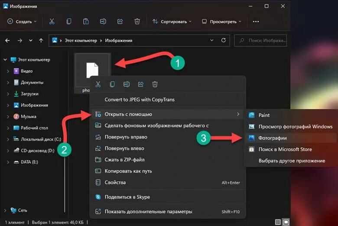Expand the Документы tree node
338x226 pixels.
[8, 82]
